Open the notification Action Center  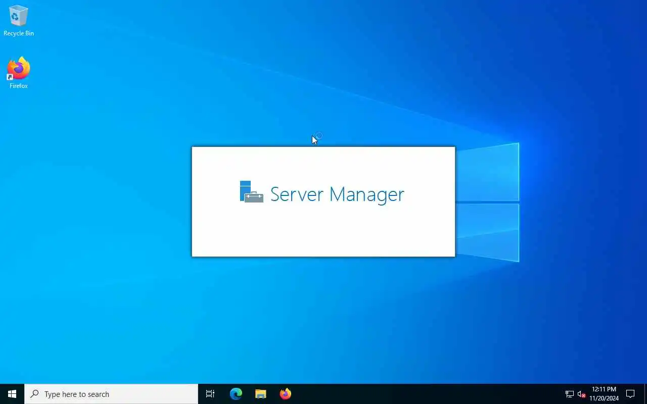click(x=630, y=394)
